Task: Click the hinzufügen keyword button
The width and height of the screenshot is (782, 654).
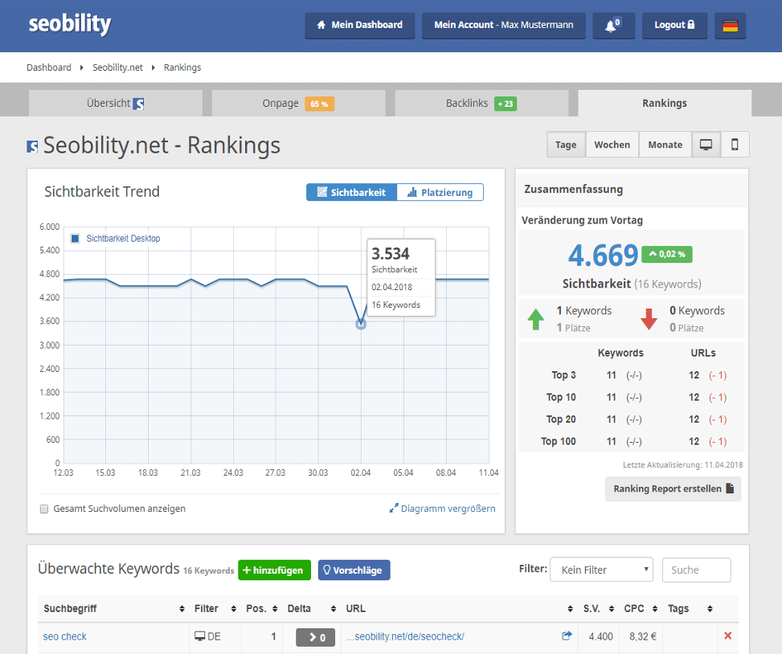Action: pyautogui.click(x=274, y=570)
